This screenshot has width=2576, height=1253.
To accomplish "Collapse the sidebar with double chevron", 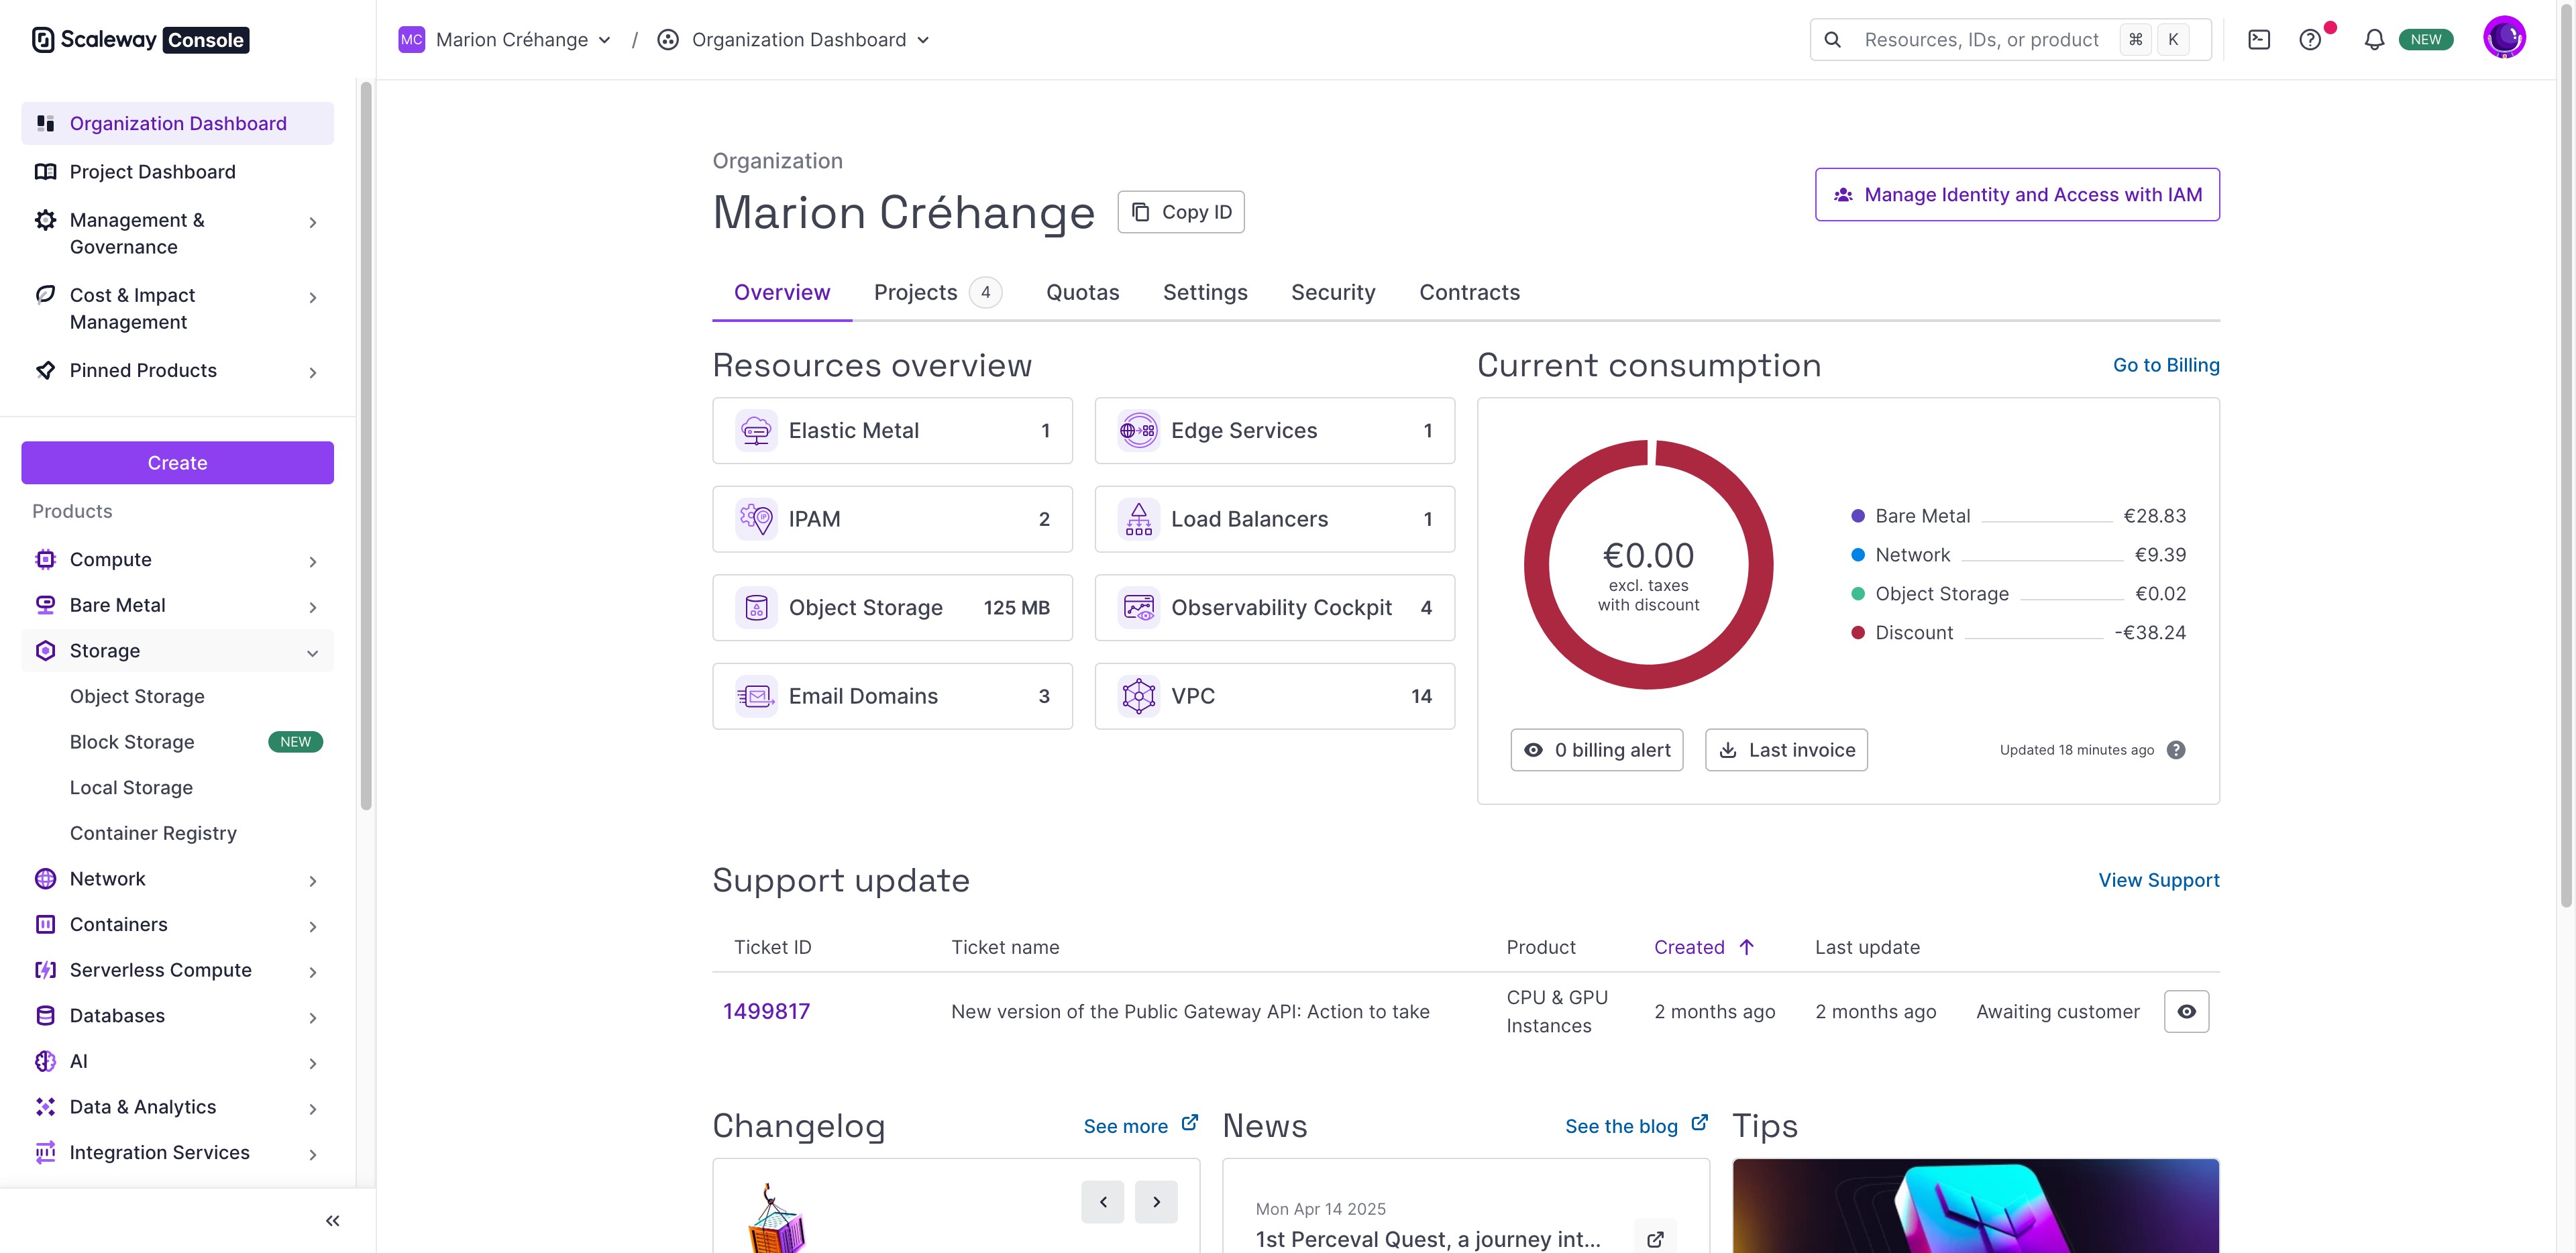I will (332, 1221).
